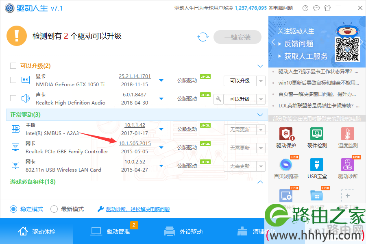Collapse the 可以升级 section chevron

(x=260, y=66)
